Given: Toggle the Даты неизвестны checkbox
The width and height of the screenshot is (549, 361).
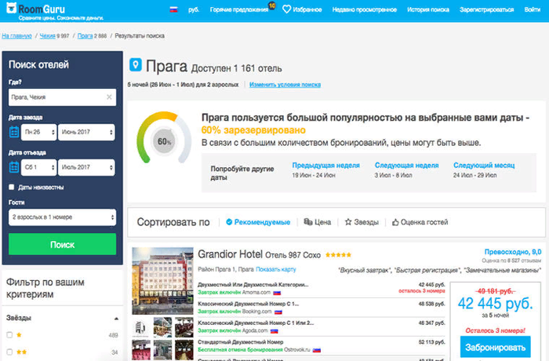Looking at the screenshot, I should pyautogui.click(x=12, y=188).
